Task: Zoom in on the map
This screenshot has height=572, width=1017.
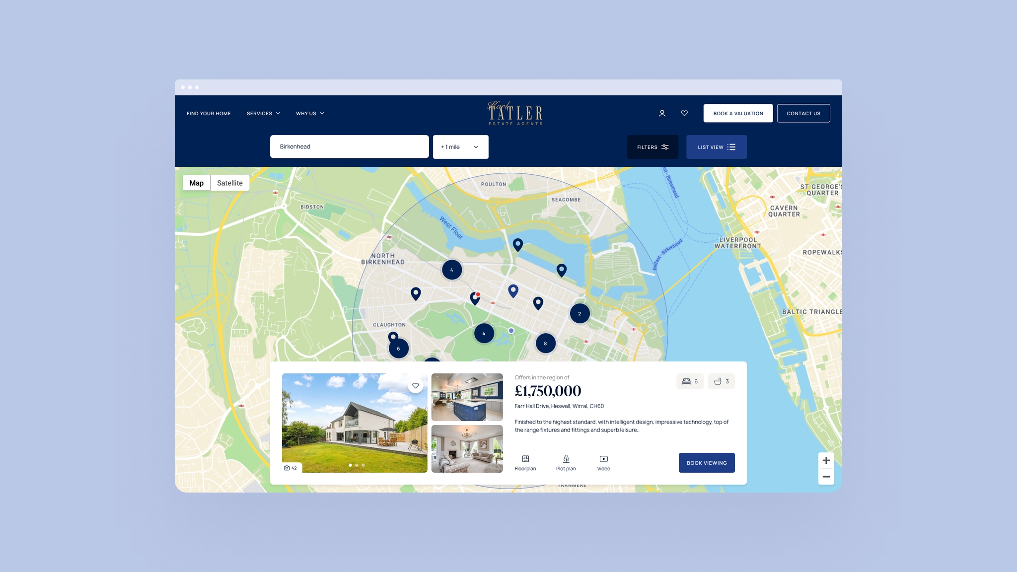Action: (x=826, y=460)
